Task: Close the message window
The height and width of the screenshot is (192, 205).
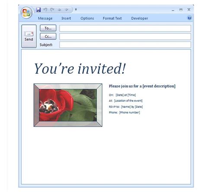Action: [189, 9]
